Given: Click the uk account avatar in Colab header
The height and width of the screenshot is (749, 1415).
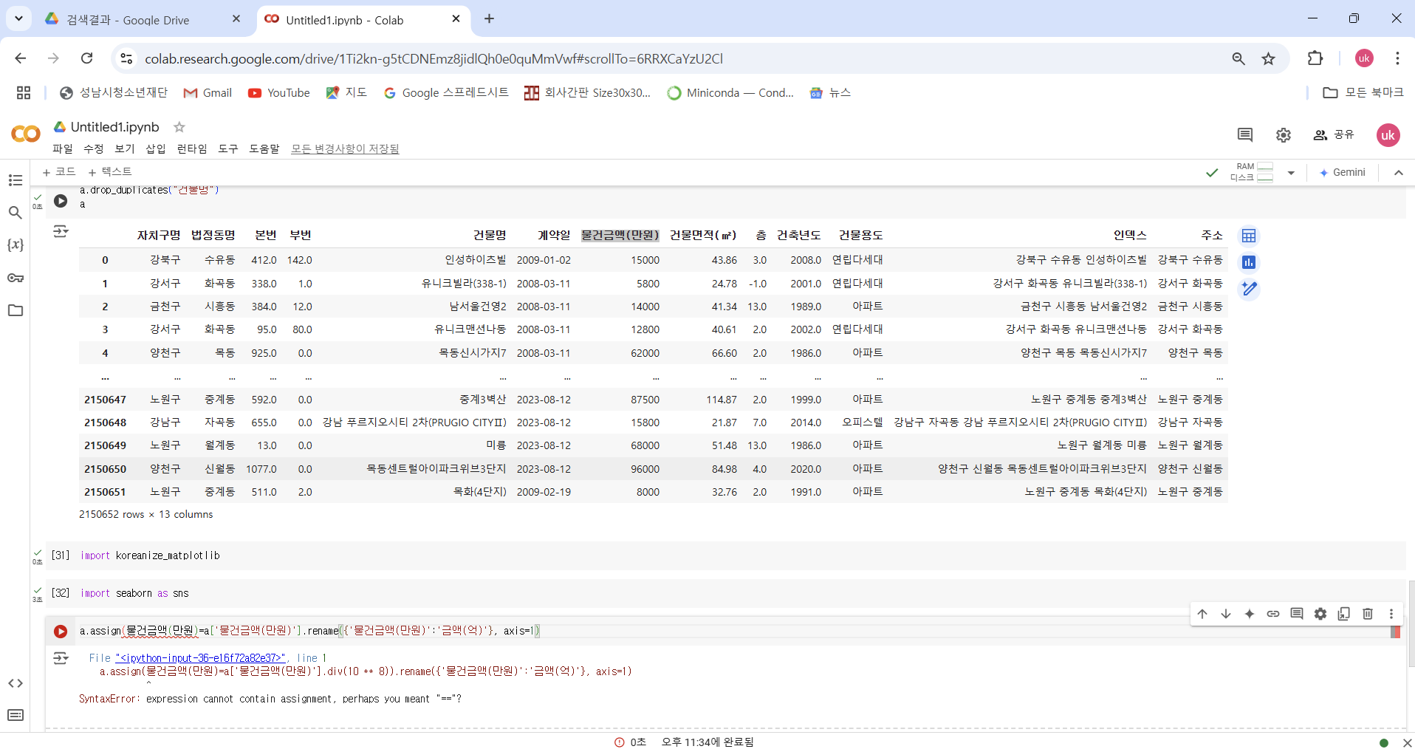Looking at the screenshot, I should 1388,134.
